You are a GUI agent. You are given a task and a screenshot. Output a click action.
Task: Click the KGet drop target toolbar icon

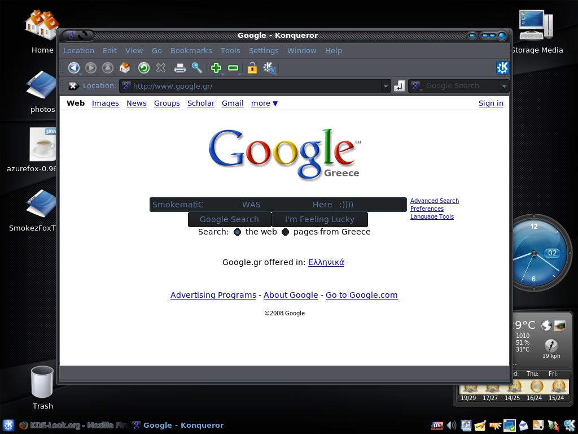pos(269,68)
